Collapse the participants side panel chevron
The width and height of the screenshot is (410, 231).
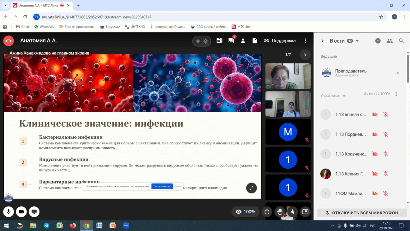click(323, 41)
